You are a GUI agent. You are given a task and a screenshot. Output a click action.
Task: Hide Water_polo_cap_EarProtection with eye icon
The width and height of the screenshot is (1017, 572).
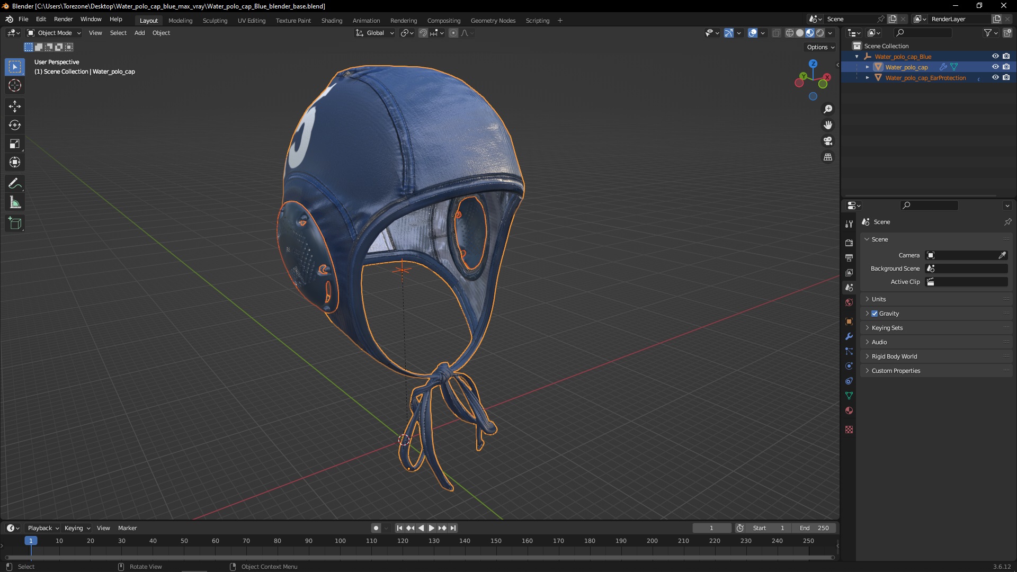(x=995, y=77)
